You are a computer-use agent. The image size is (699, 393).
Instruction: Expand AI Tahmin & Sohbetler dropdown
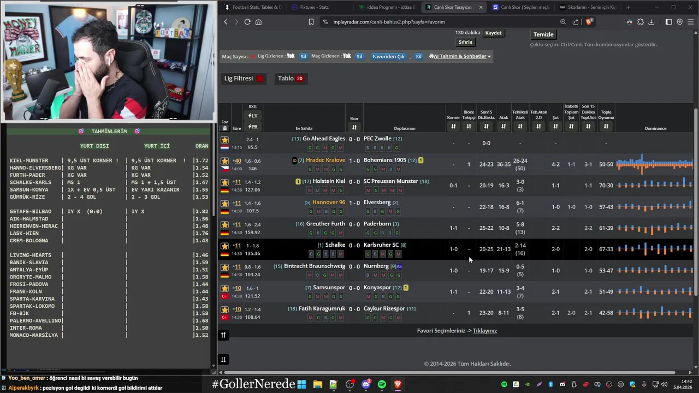pyautogui.click(x=460, y=56)
